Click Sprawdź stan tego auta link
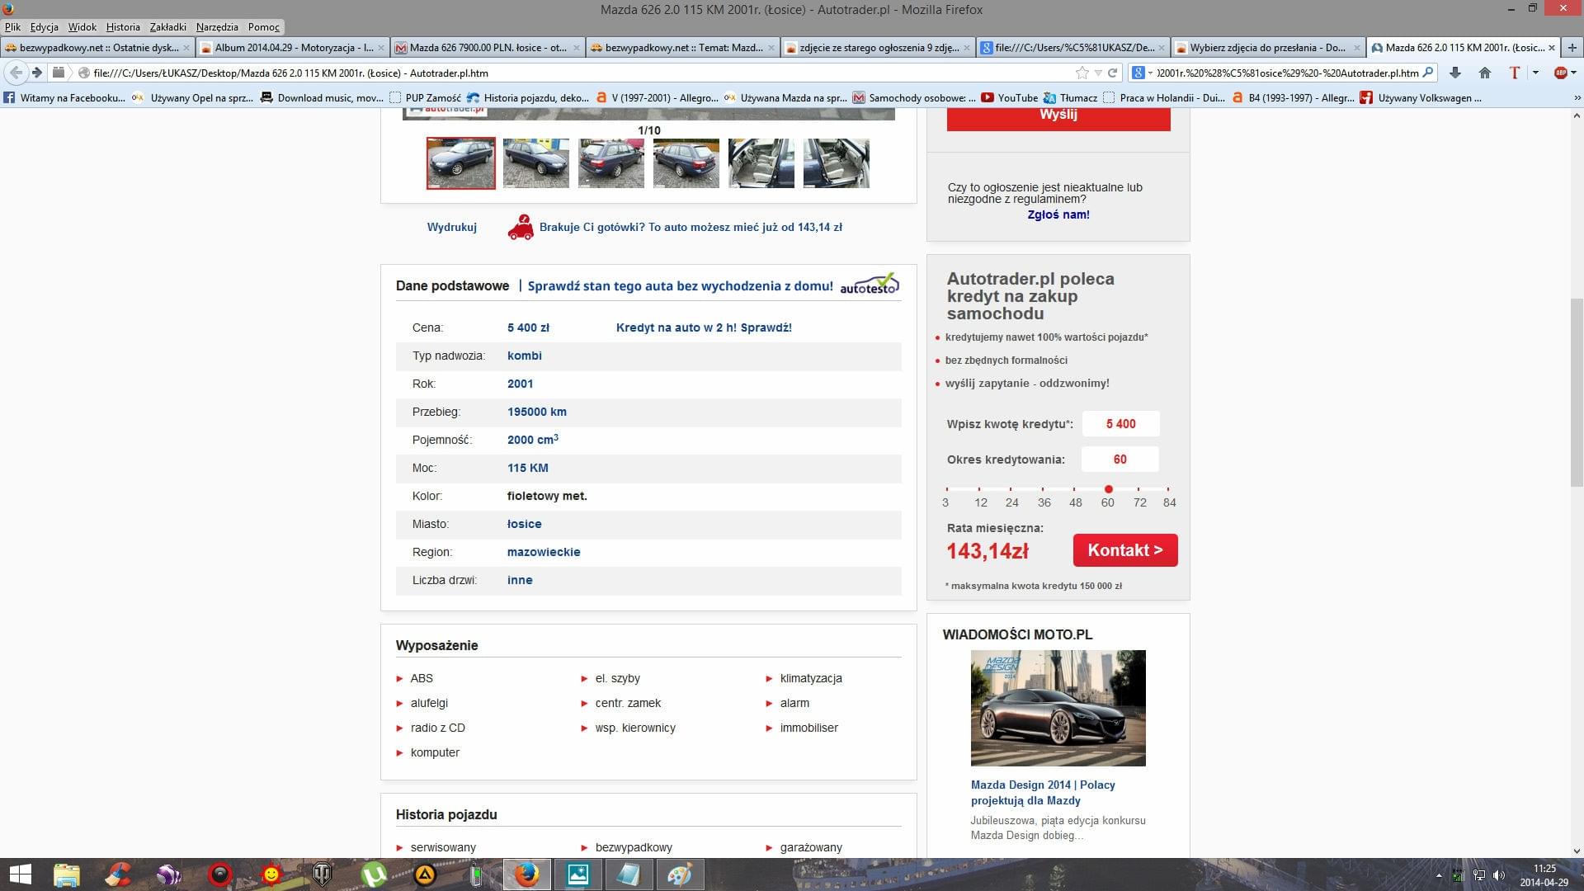Screen dimensions: 1584x891 coord(680,285)
